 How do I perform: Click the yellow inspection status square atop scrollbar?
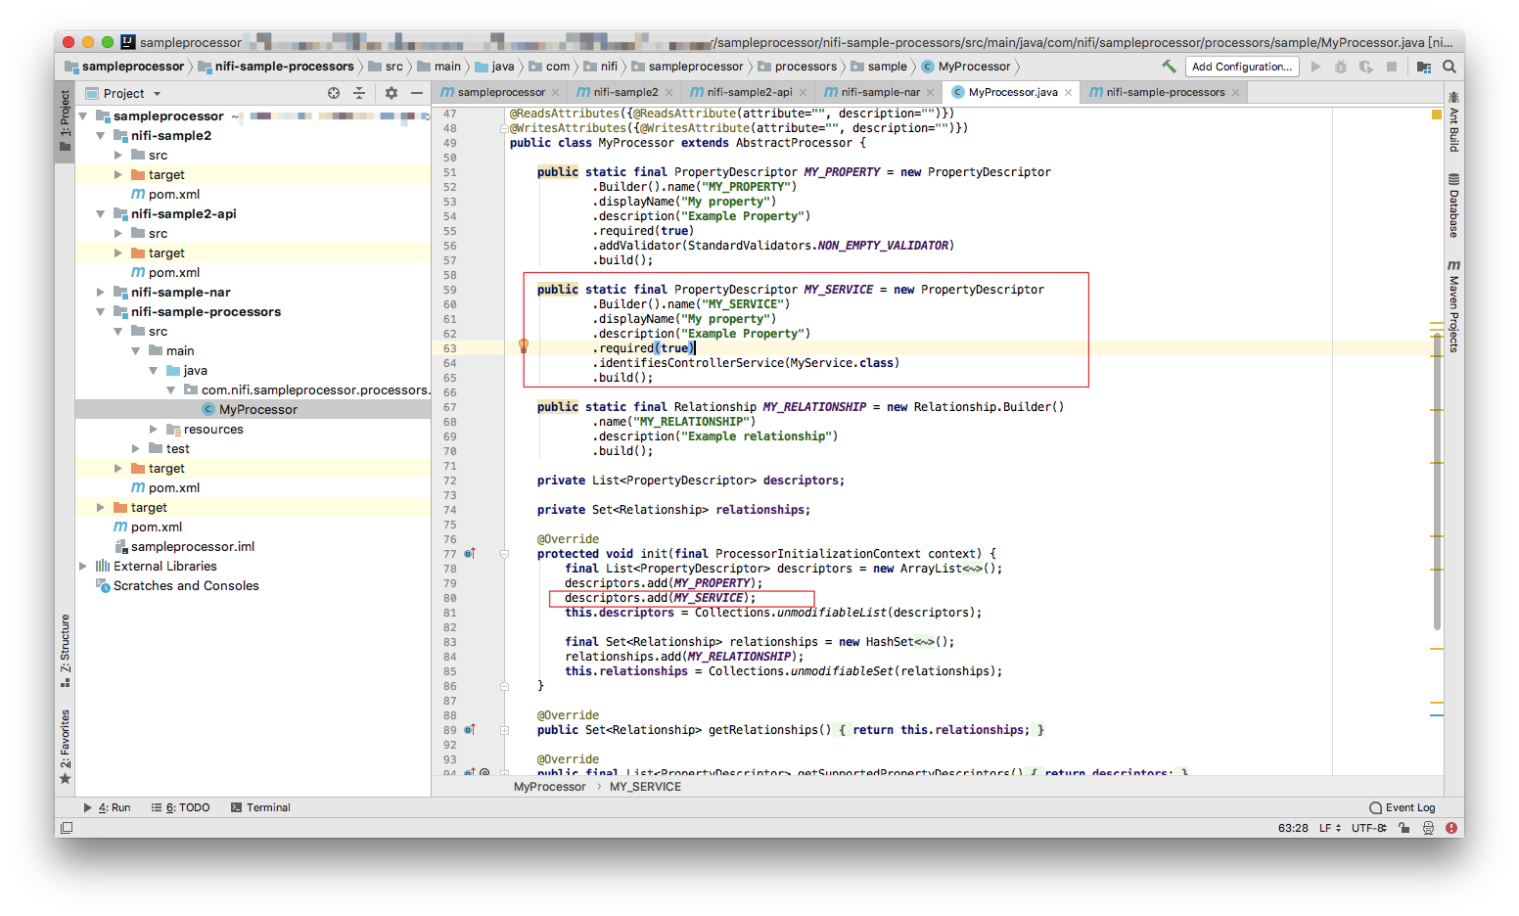pos(1437,114)
